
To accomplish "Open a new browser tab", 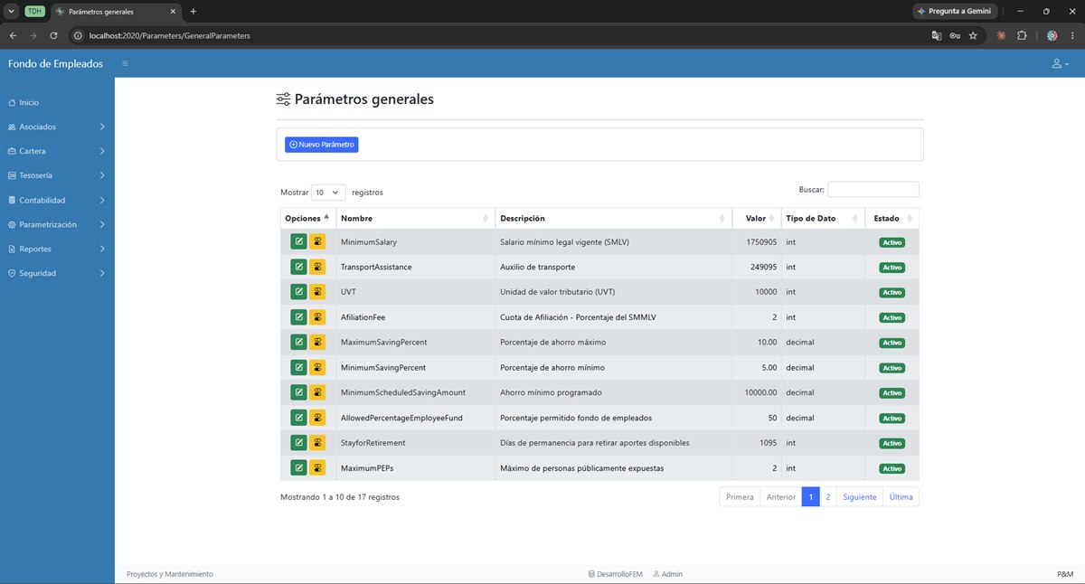I will [193, 11].
